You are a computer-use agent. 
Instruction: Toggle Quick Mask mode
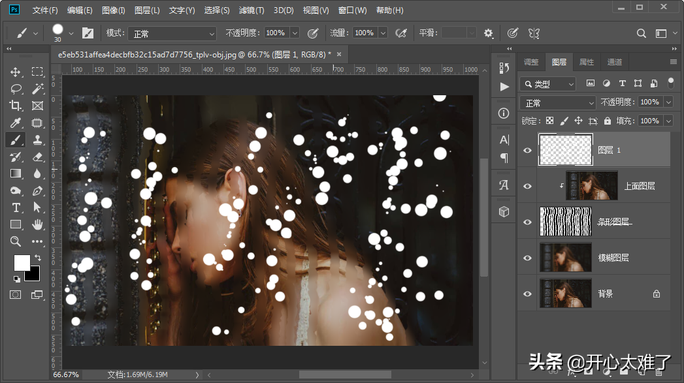[15, 294]
